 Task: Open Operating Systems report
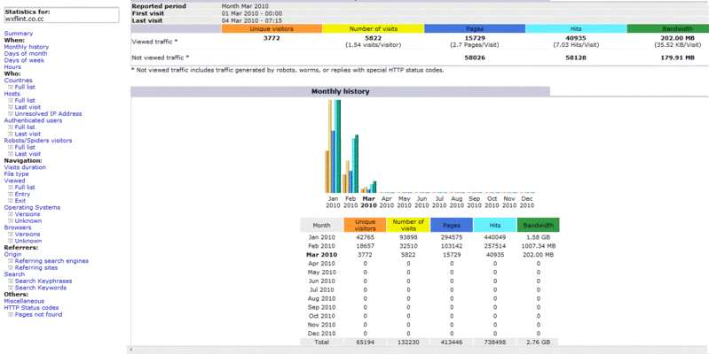32,207
